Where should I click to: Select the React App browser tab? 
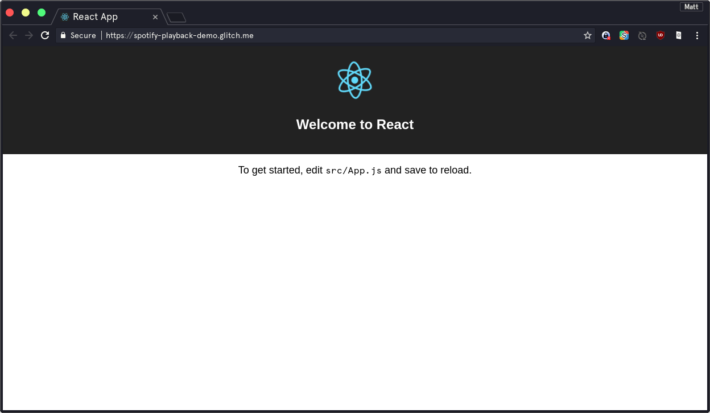102,16
